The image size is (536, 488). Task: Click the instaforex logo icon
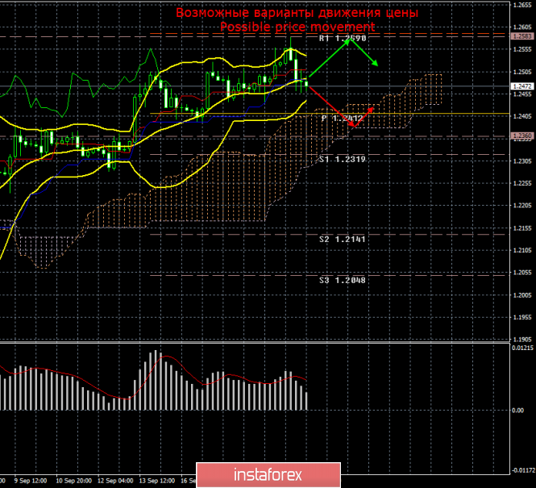click(x=218, y=472)
